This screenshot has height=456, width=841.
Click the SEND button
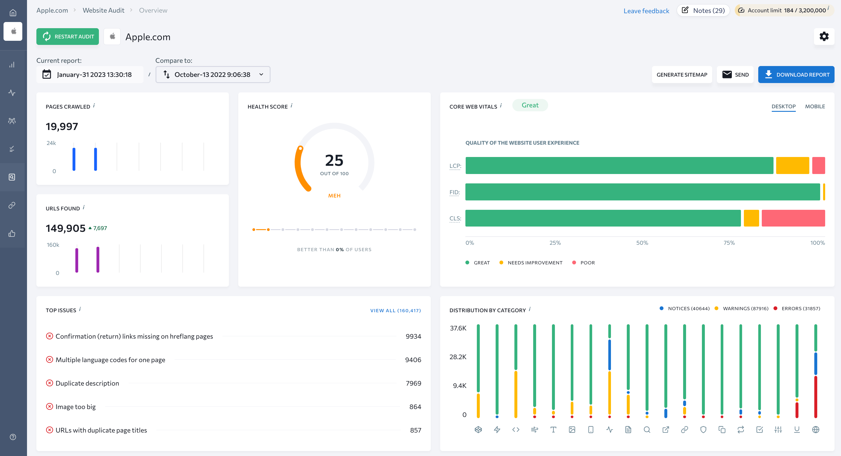[x=735, y=75]
